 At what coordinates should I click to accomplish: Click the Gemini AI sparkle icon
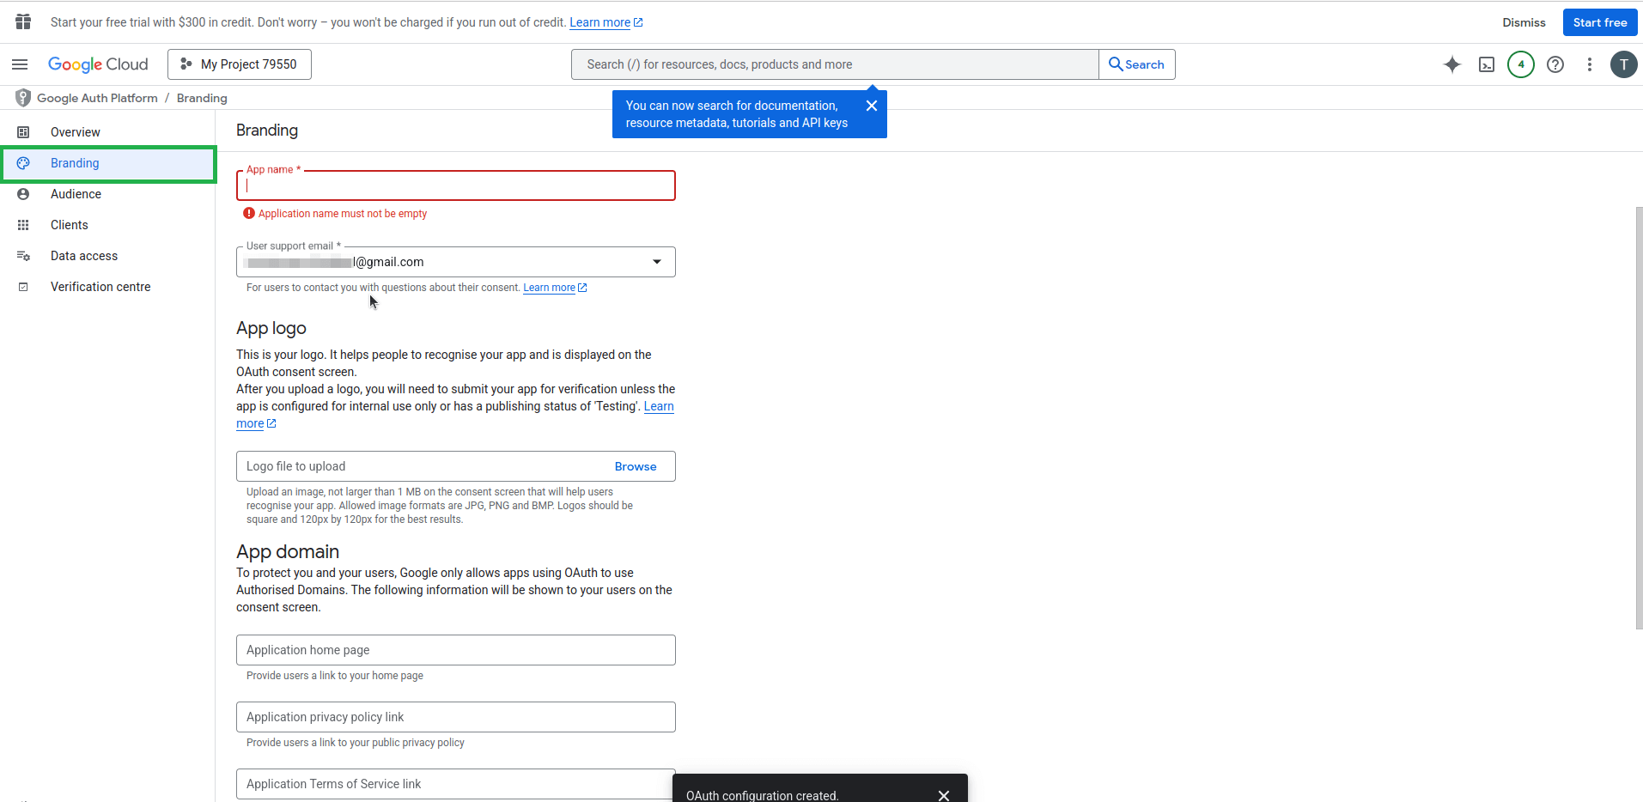(x=1451, y=64)
